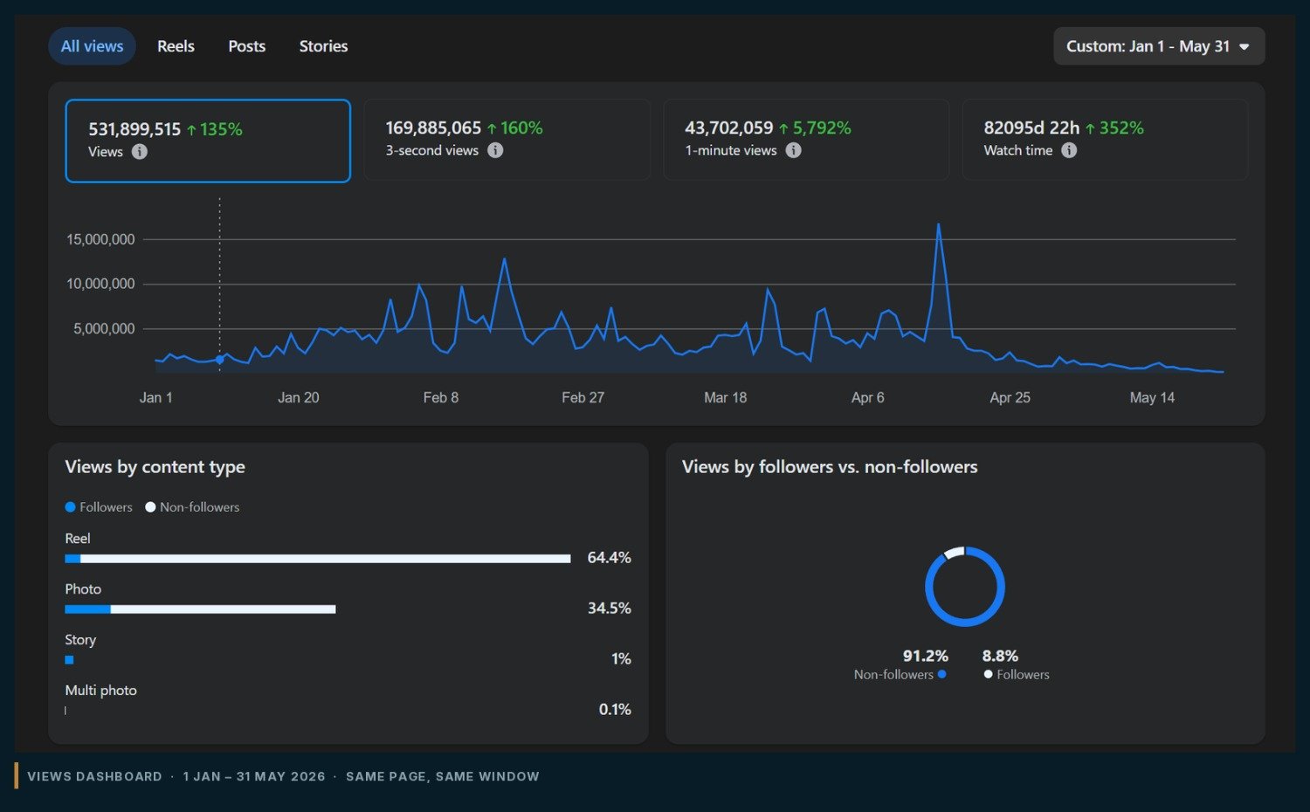This screenshot has height=812, width=1310.
Task: Click the dropdown caret after May 31
Action: [1244, 47]
